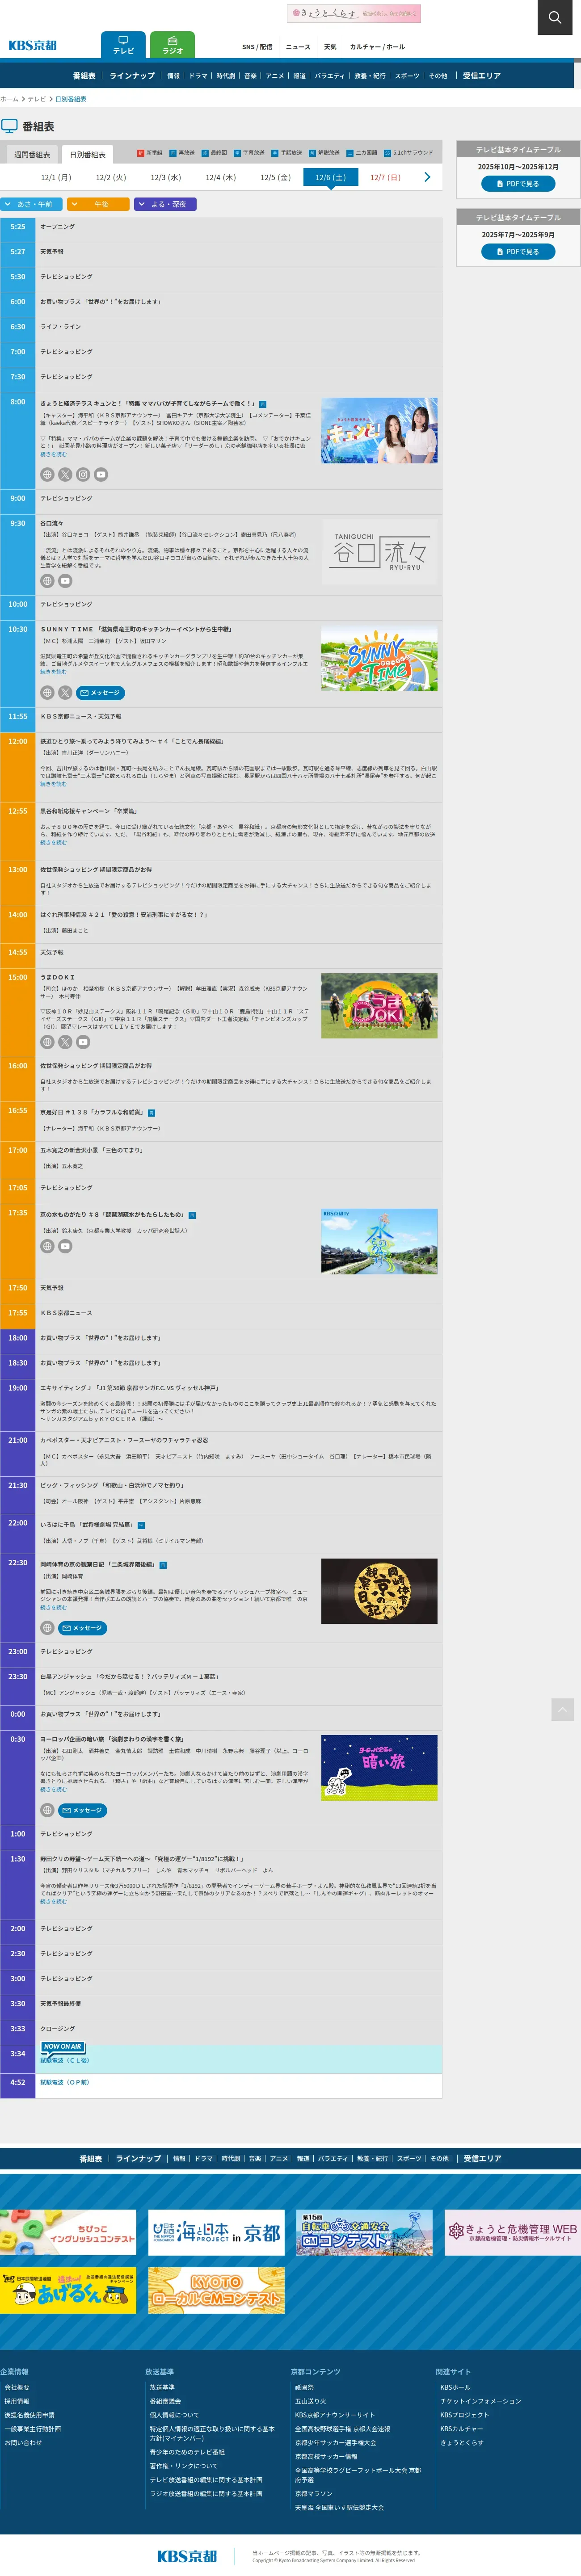581x2576 pixels.
Task: Open website icon for 暗い旅 program
Action: (x=47, y=1810)
